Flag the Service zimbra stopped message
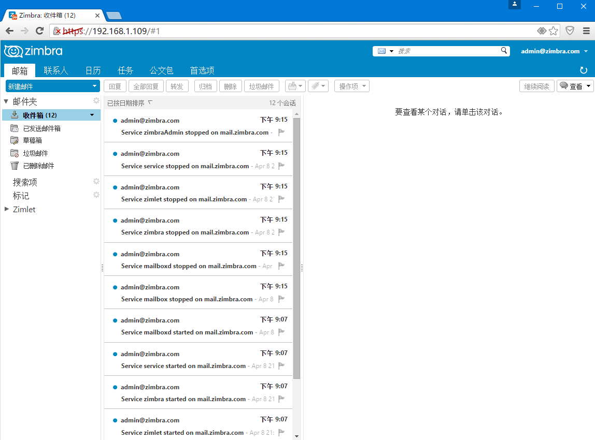Viewport: 595px width, 440px height. click(x=281, y=232)
